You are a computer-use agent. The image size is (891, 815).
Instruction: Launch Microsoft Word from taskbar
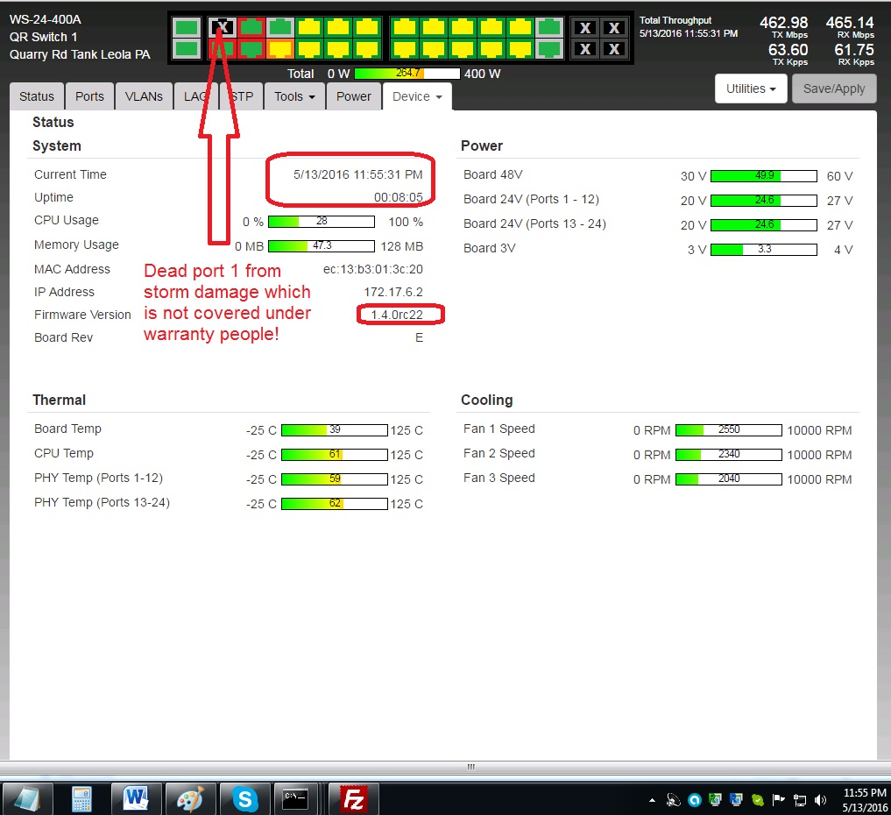coord(137,798)
